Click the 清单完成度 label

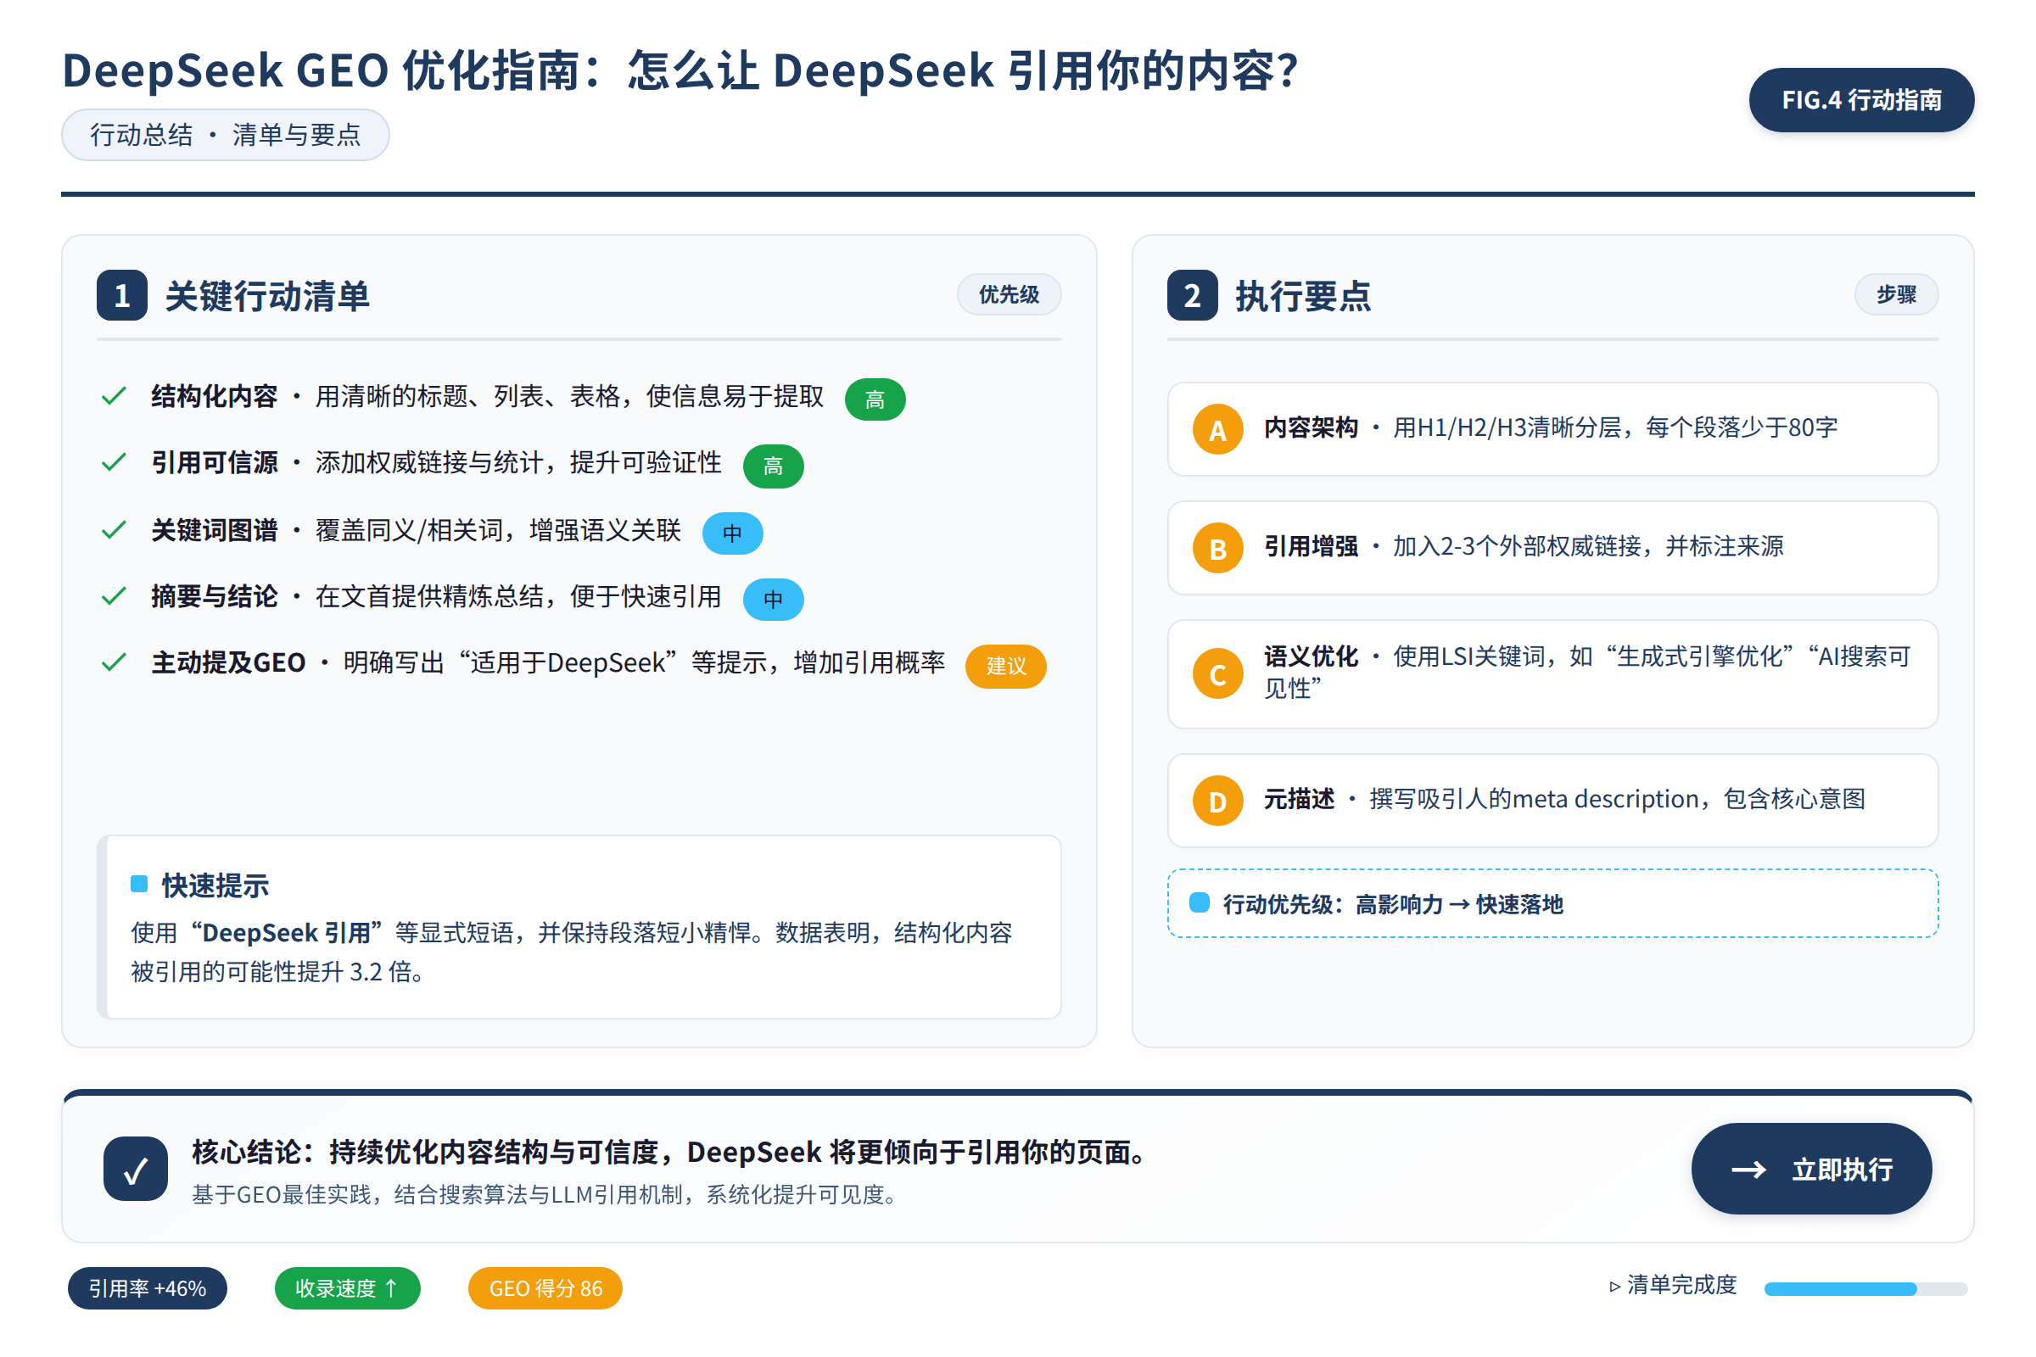point(1681,1285)
